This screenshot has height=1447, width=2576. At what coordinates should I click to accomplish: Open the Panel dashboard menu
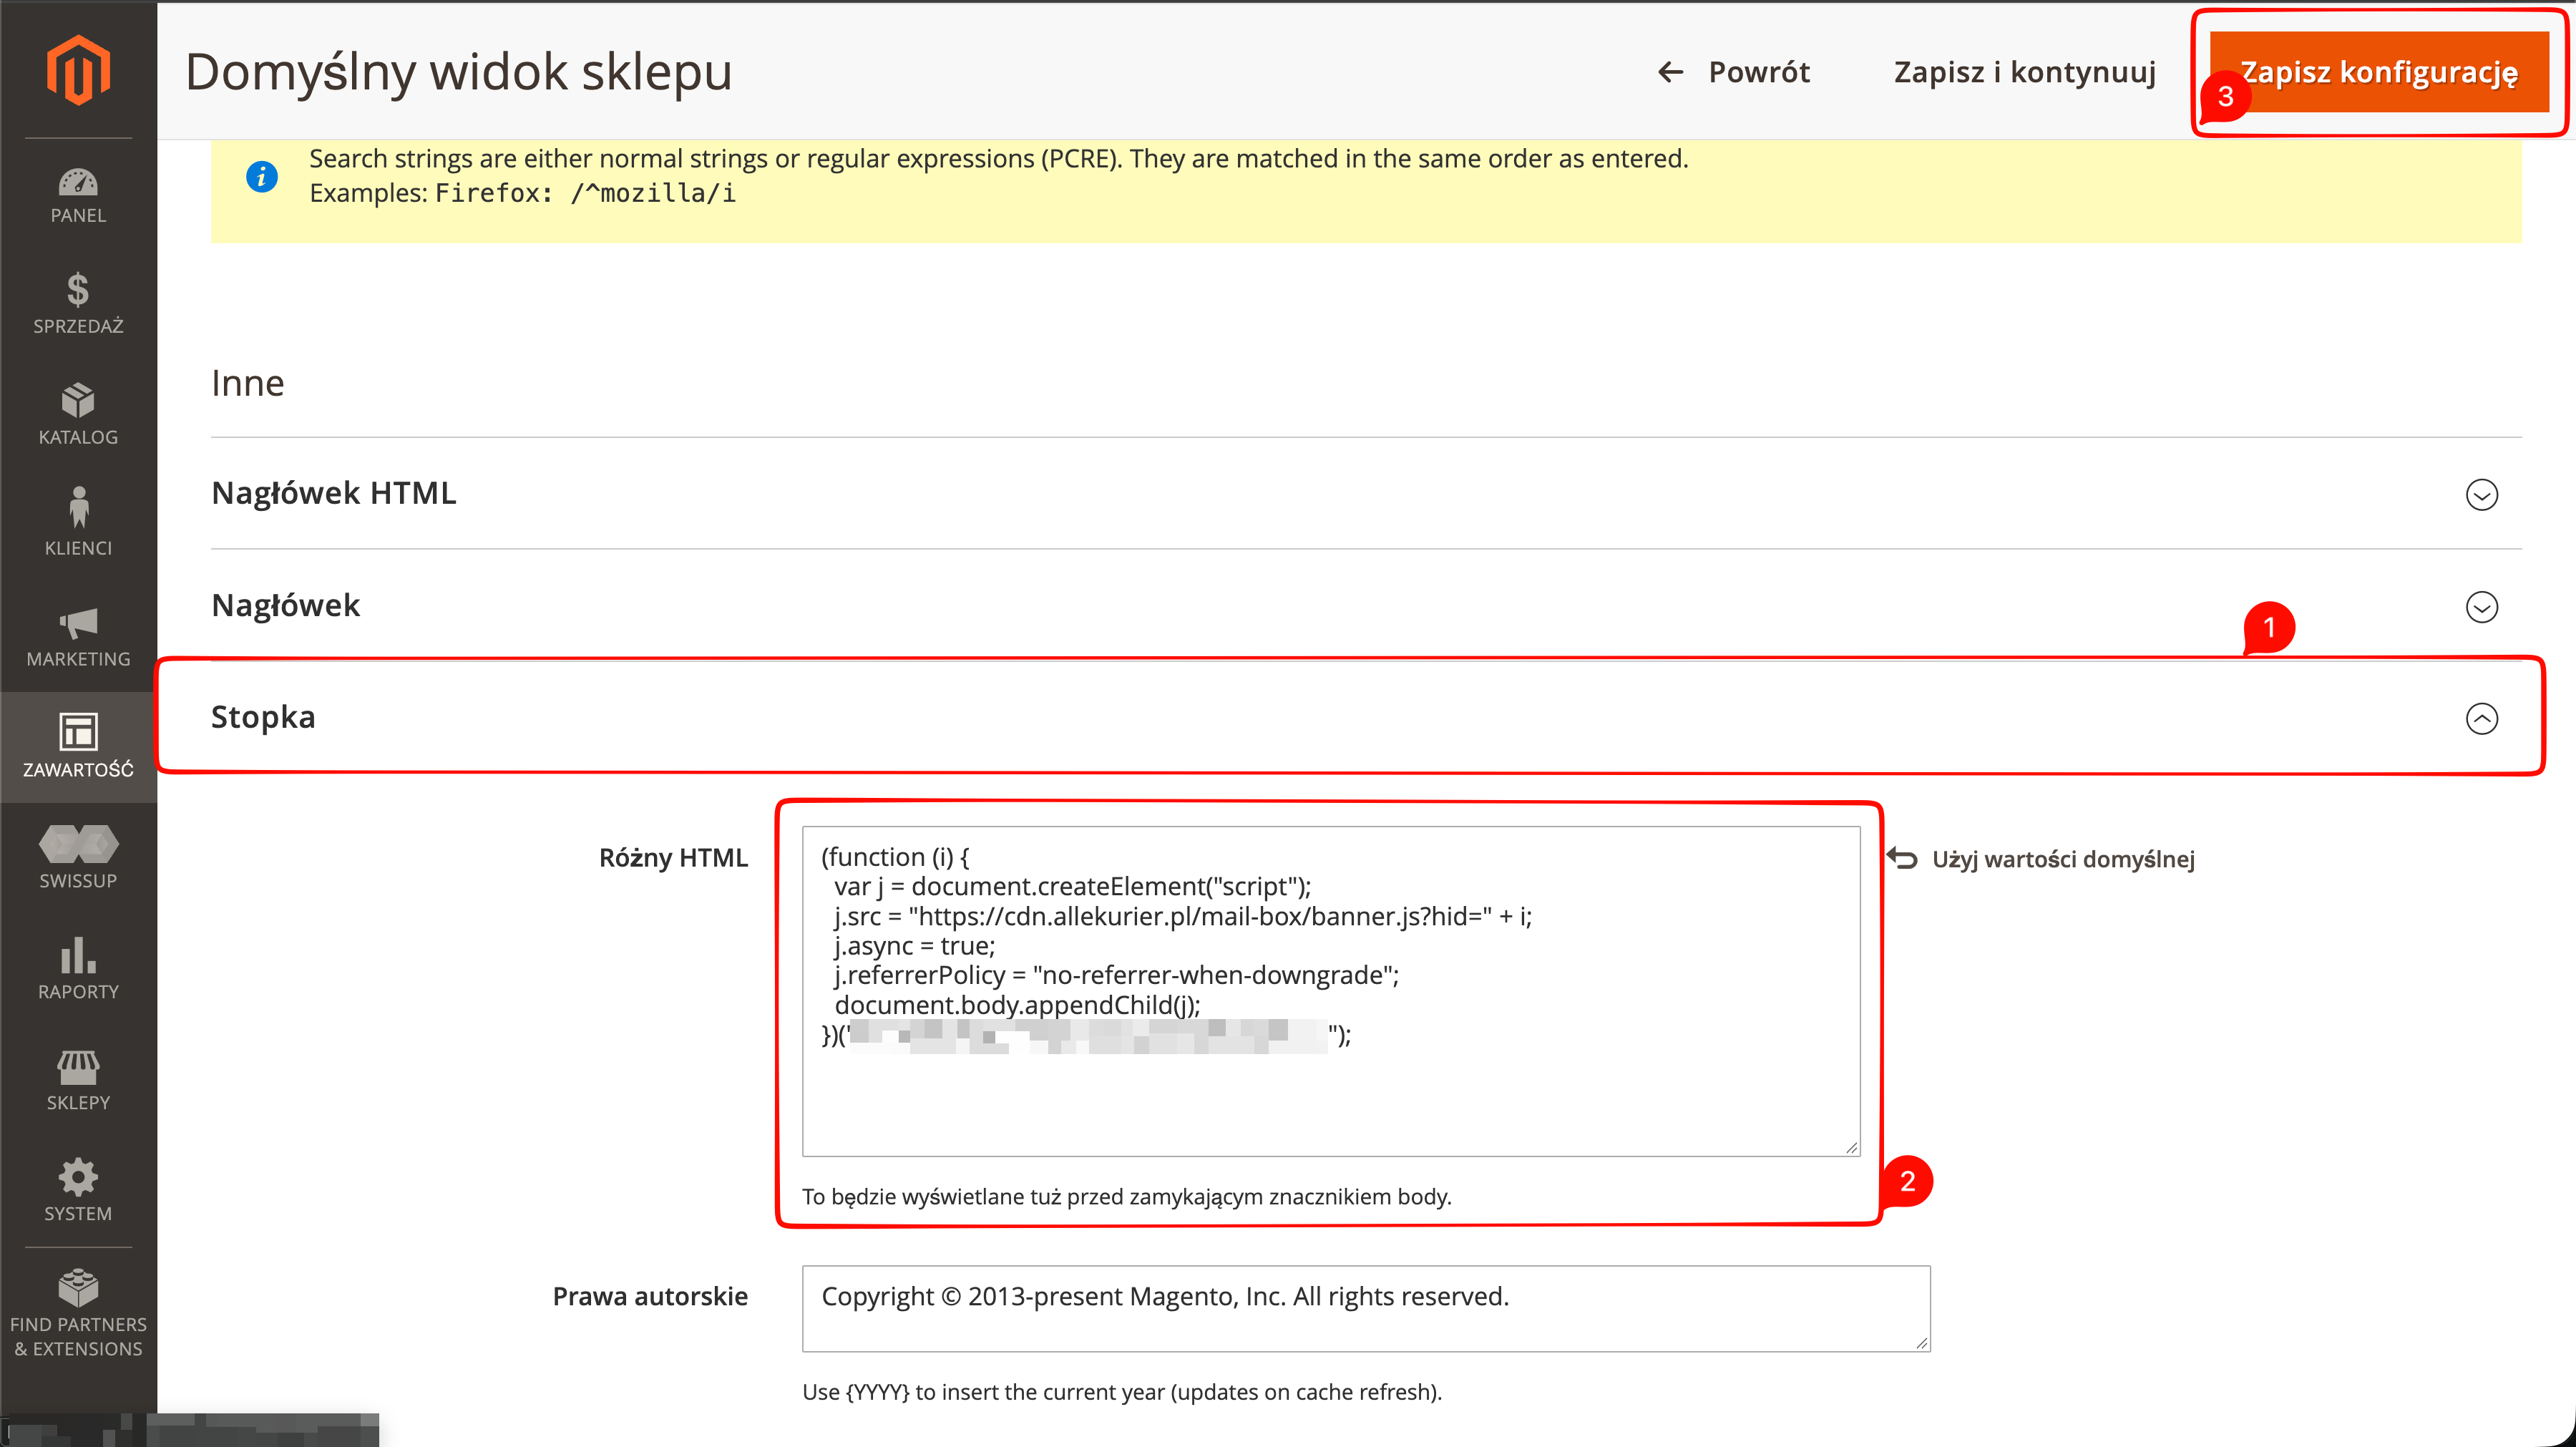coord(78,196)
